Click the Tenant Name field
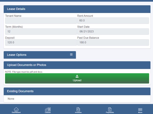153x114 pixels. tap(41, 21)
